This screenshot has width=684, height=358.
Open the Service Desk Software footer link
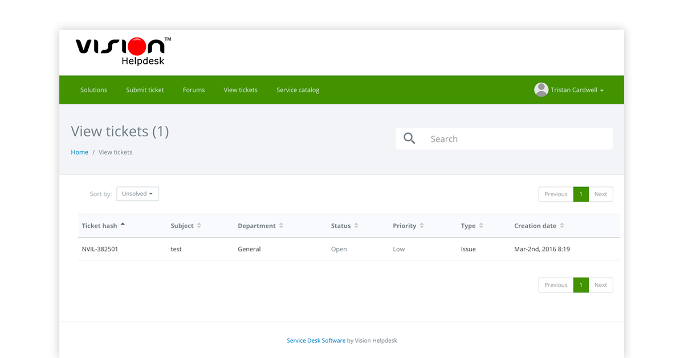tap(316, 340)
